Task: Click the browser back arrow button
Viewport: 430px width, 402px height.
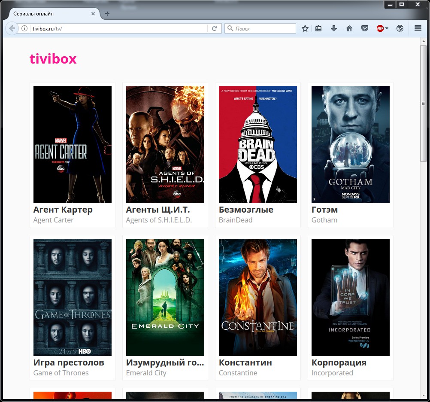Action: pos(12,28)
